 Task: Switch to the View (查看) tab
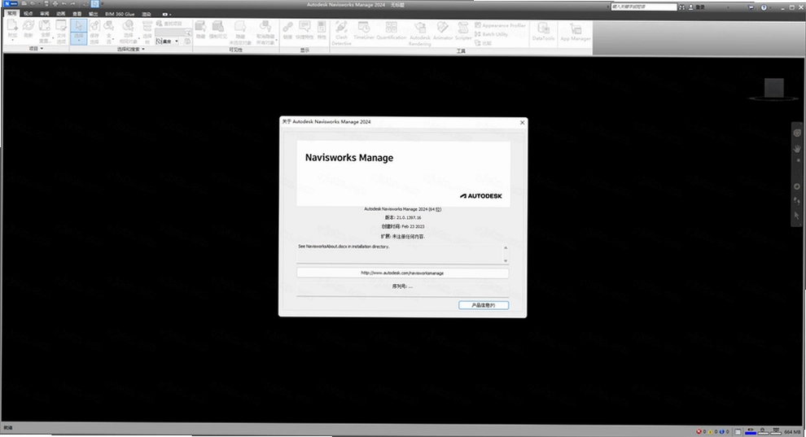coord(77,14)
